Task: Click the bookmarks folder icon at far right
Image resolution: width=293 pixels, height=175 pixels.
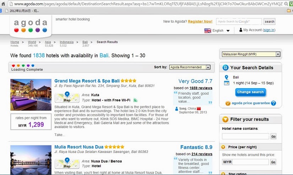Action: pyautogui.click(x=289, y=11)
